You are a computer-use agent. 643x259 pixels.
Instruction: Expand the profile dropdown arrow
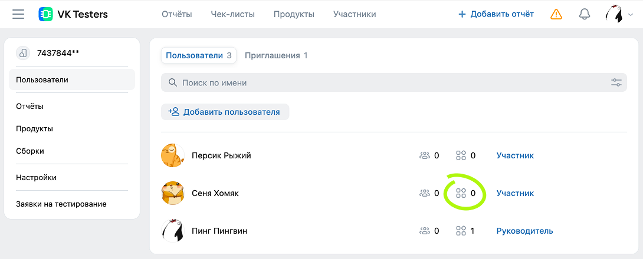click(631, 15)
